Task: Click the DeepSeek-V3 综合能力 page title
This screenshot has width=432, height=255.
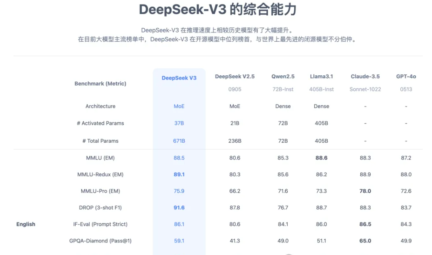Action: pos(218,10)
